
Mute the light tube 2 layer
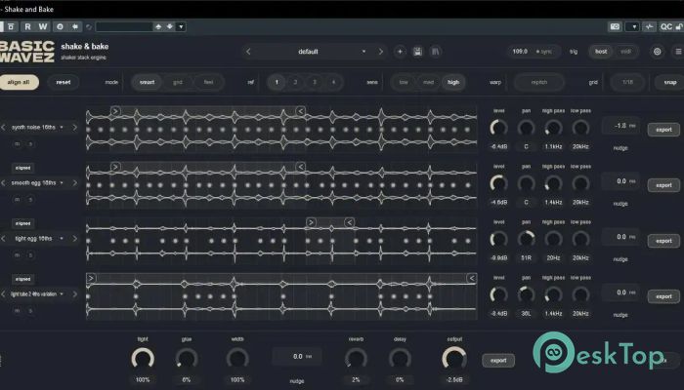(x=18, y=311)
